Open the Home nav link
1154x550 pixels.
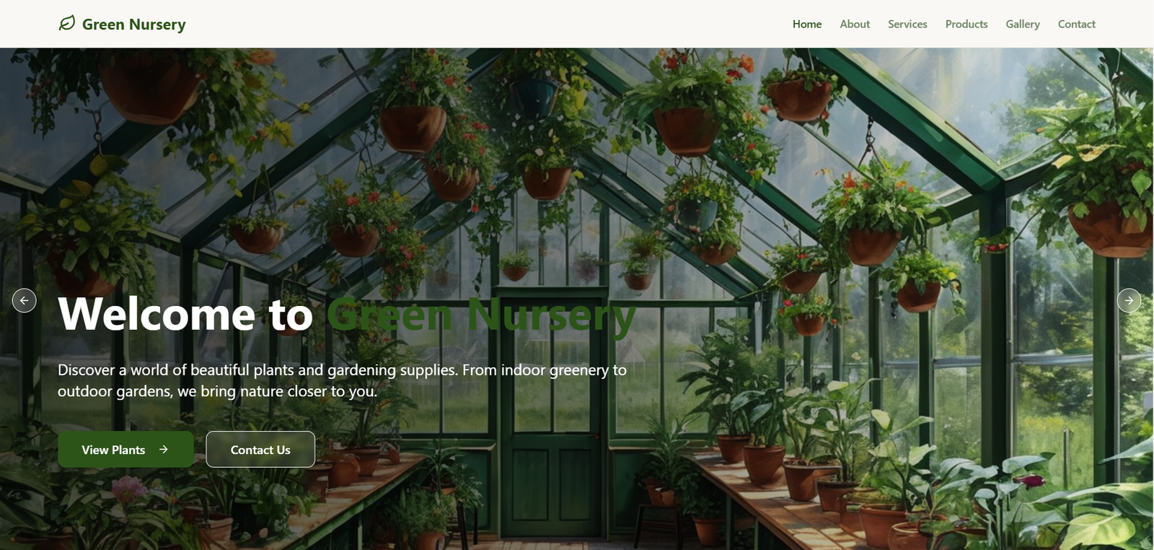[x=807, y=24]
